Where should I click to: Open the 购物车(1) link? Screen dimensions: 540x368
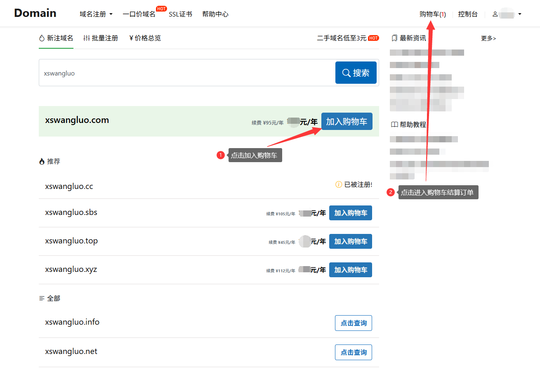click(432, 14)
